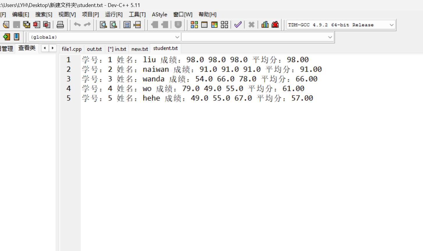
Task: Click the Close All files icon
Action: 47,25
